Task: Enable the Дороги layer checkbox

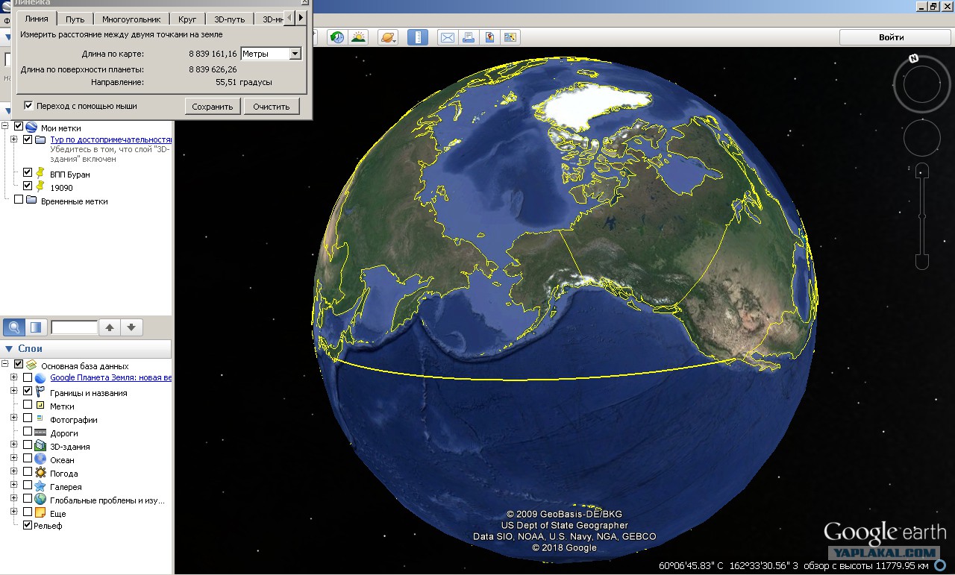Action: pyautogui.click(x=28, y=432)
